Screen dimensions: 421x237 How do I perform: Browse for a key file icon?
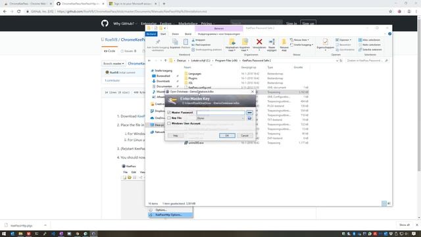click(x=249, y=118)
